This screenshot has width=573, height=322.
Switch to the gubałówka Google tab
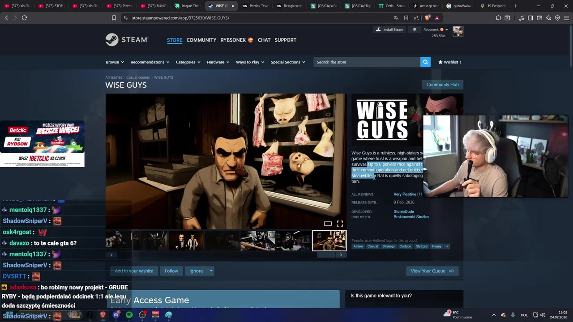click(x=459, y=6)
